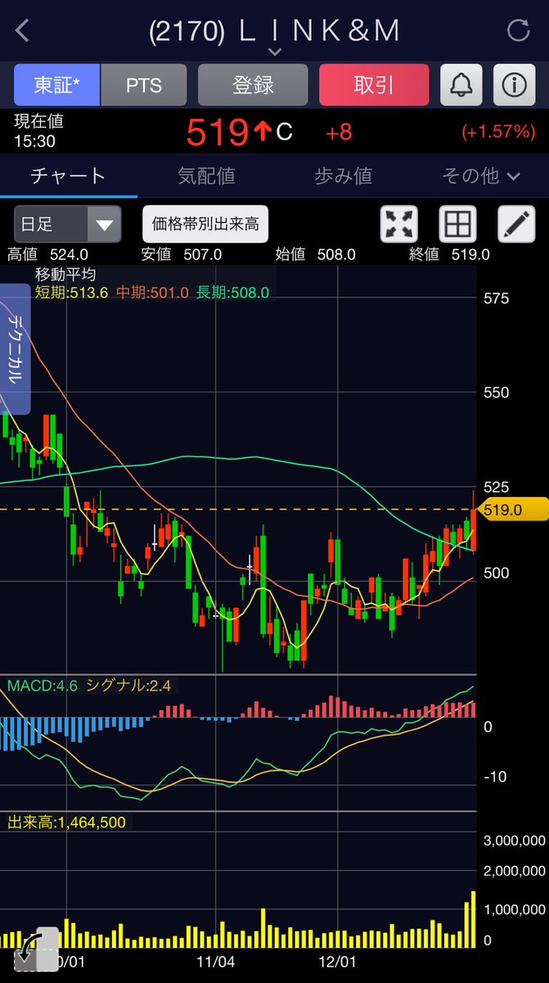Image resolution: width=549 pixels, height=983 pixels.
Task: Tap the (+1.57%) change percentage
Action: pyautogui.click(x=497, y=132)
